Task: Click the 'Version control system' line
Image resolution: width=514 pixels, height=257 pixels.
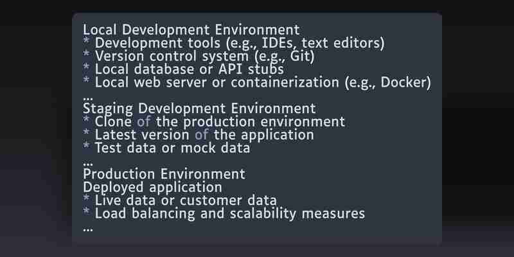Action: point(199,57)
